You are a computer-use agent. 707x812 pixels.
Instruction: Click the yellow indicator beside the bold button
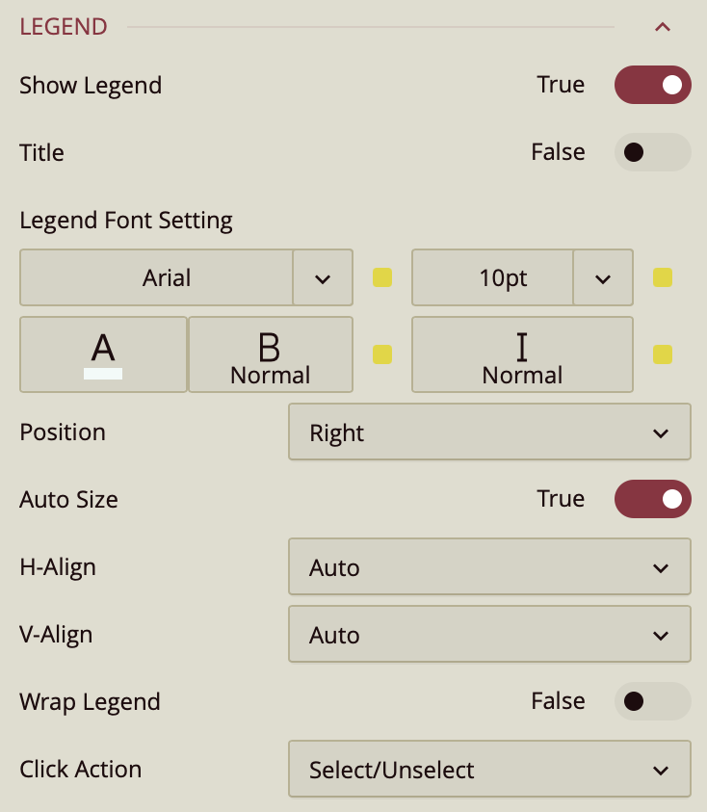point(381,354)
